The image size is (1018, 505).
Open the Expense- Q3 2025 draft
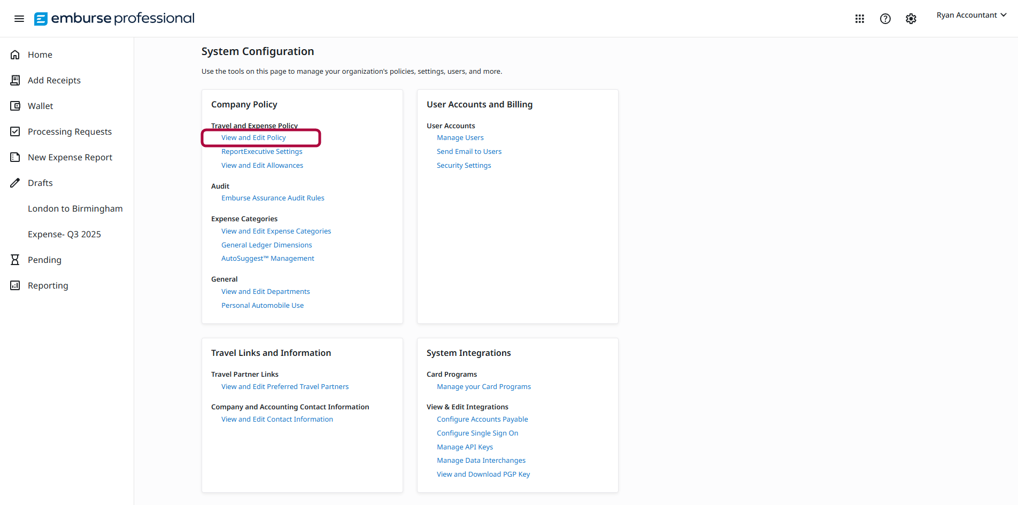(64, 234)
